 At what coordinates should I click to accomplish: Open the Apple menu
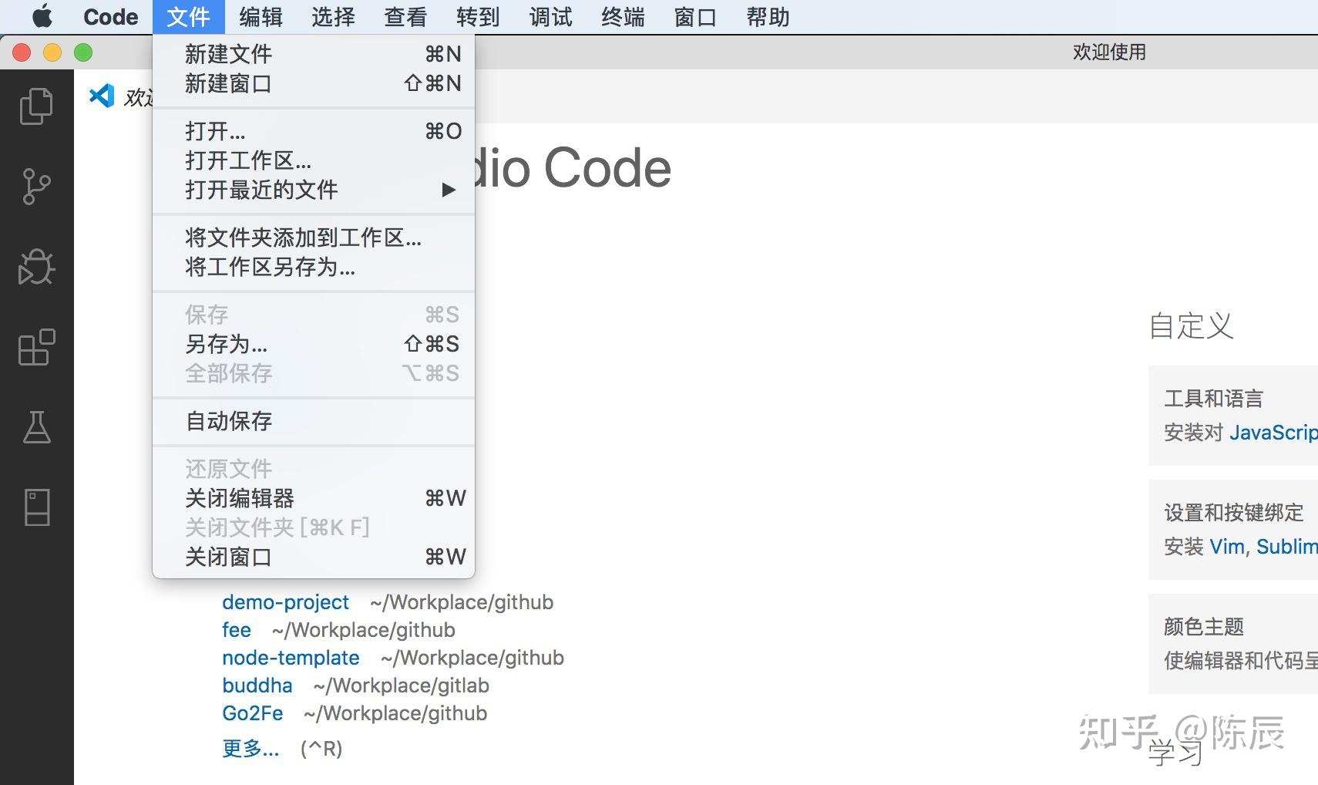click(x=42, y=16)
